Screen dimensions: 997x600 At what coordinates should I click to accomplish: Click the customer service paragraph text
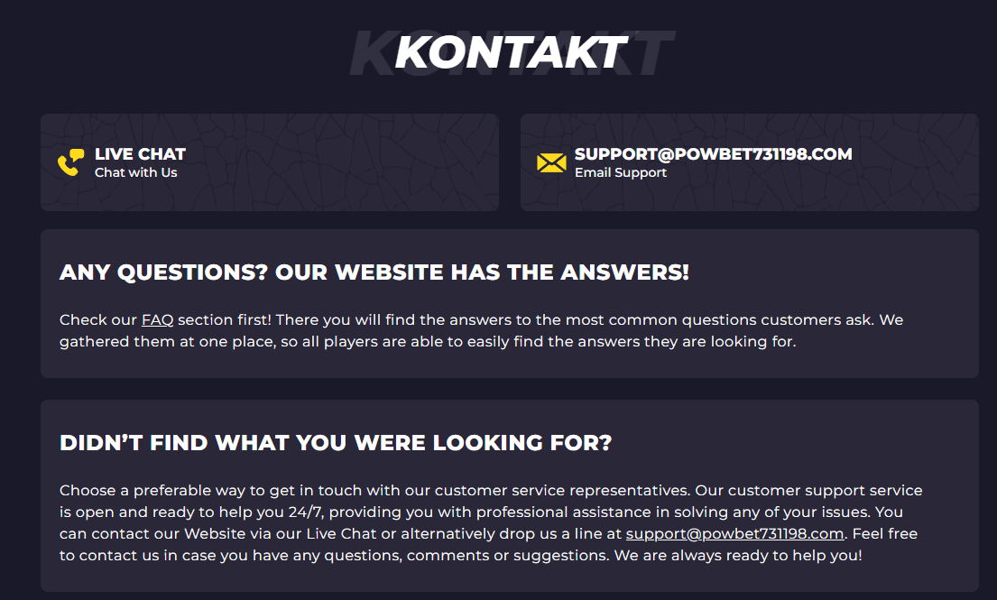(491, 522)
